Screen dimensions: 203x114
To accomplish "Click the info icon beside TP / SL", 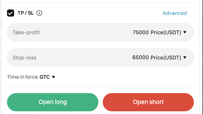I will click(39, 13).
